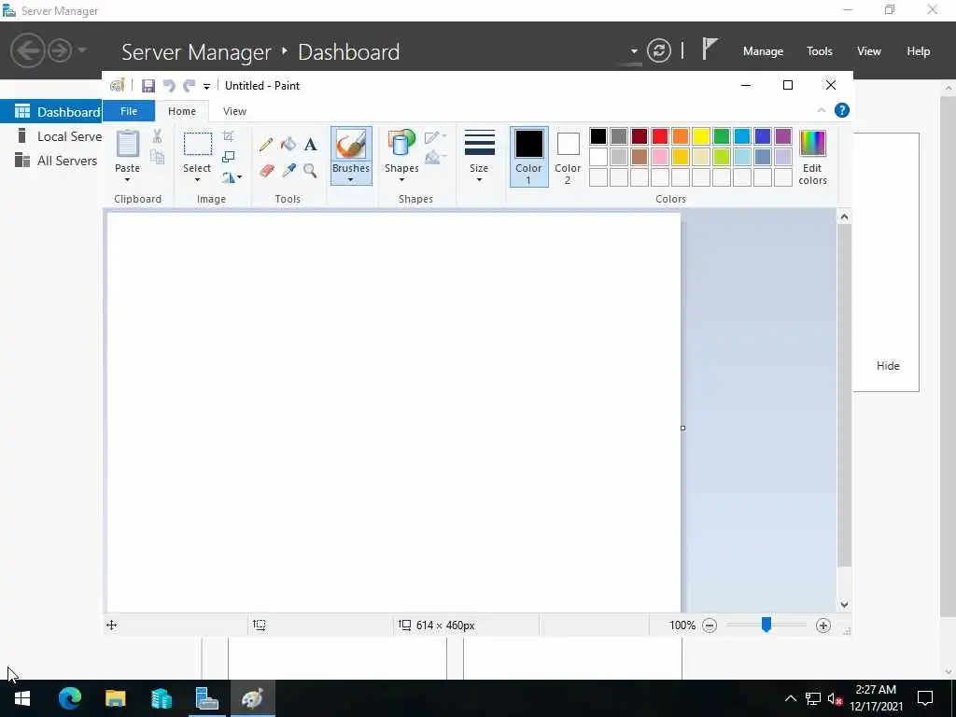Viewport: 956px width, 717px height.
Task: Open Customize Quick Access Toolbar dropdown
Action: tap(206, 87)
